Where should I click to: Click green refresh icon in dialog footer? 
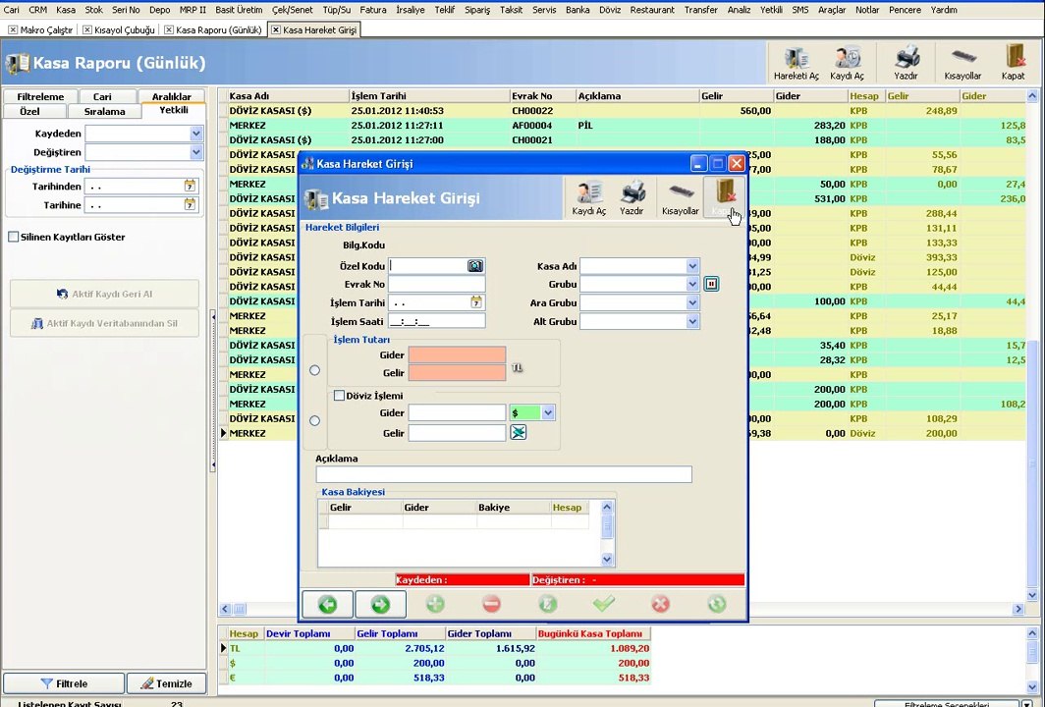pyautogui.click(x=716, y=604)
